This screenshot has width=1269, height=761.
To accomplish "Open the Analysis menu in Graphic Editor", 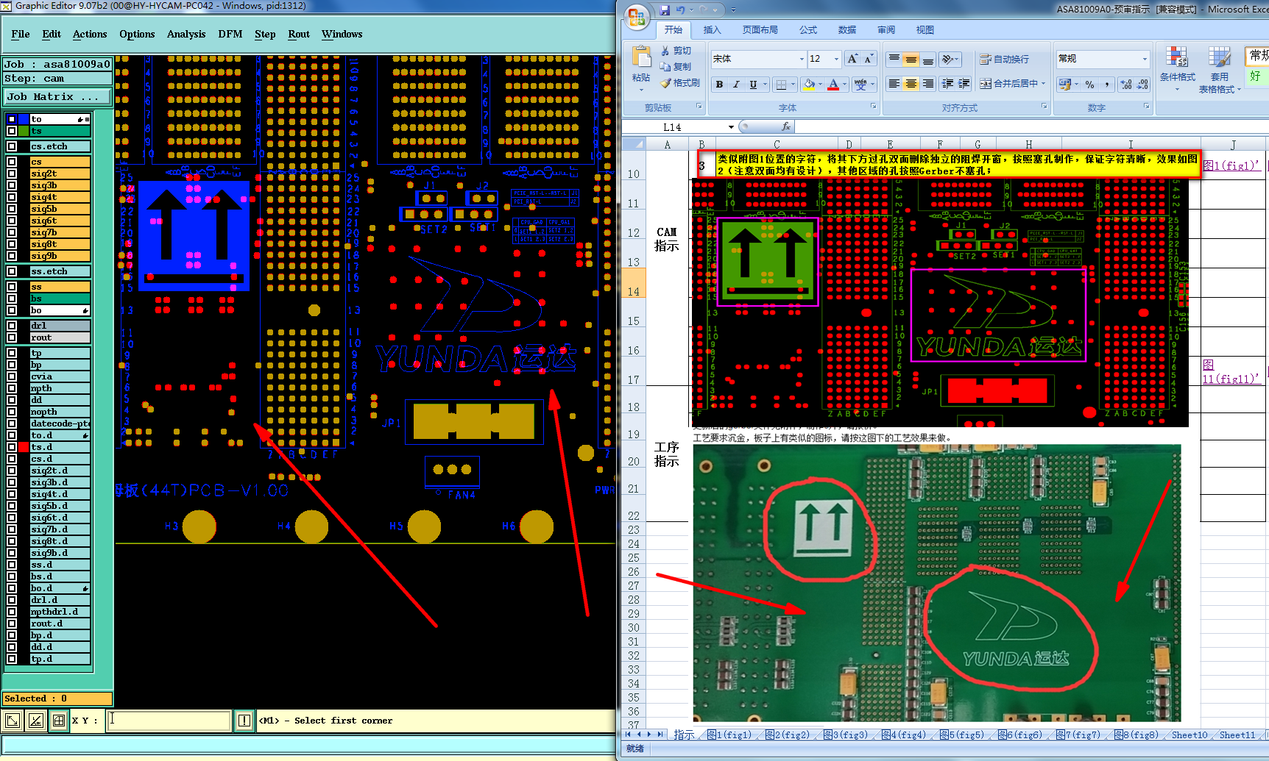I will (186, 34).
